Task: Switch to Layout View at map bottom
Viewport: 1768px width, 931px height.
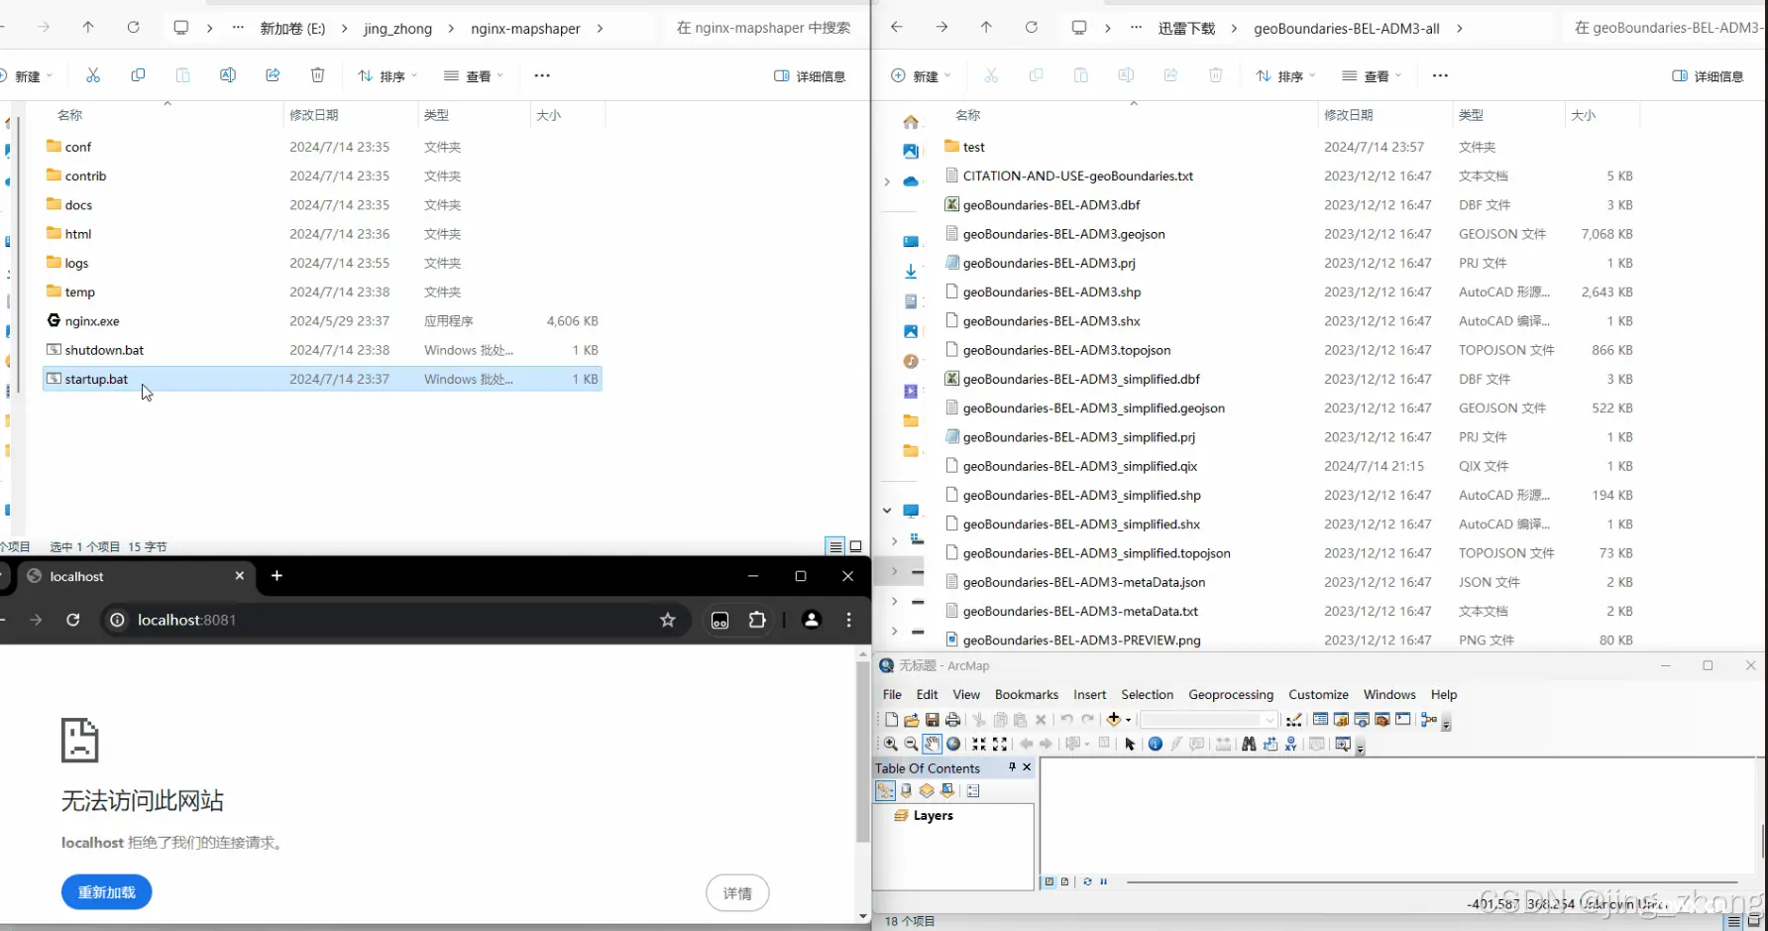Action: (x=1065, y=881)
